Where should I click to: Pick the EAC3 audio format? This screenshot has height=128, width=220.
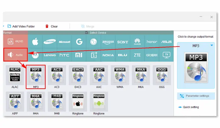[x=78, y=75]
